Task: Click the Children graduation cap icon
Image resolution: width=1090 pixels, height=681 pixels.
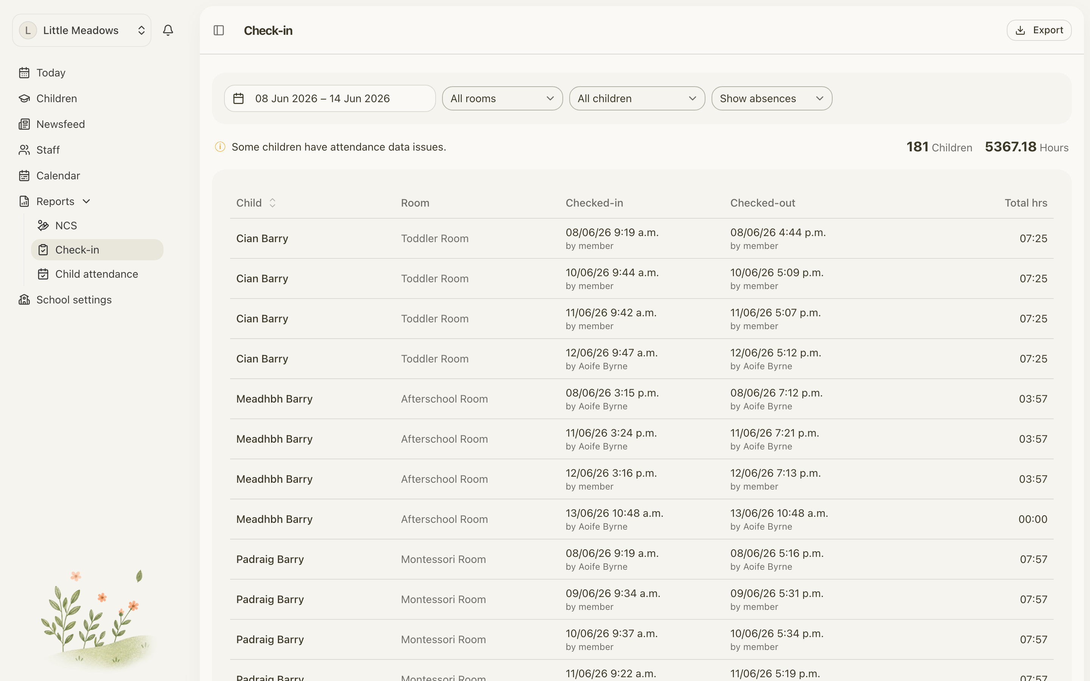Action: [x=24, y=98]
